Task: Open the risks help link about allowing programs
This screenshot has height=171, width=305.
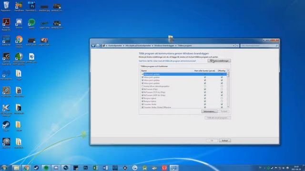Action: (167, 61)
